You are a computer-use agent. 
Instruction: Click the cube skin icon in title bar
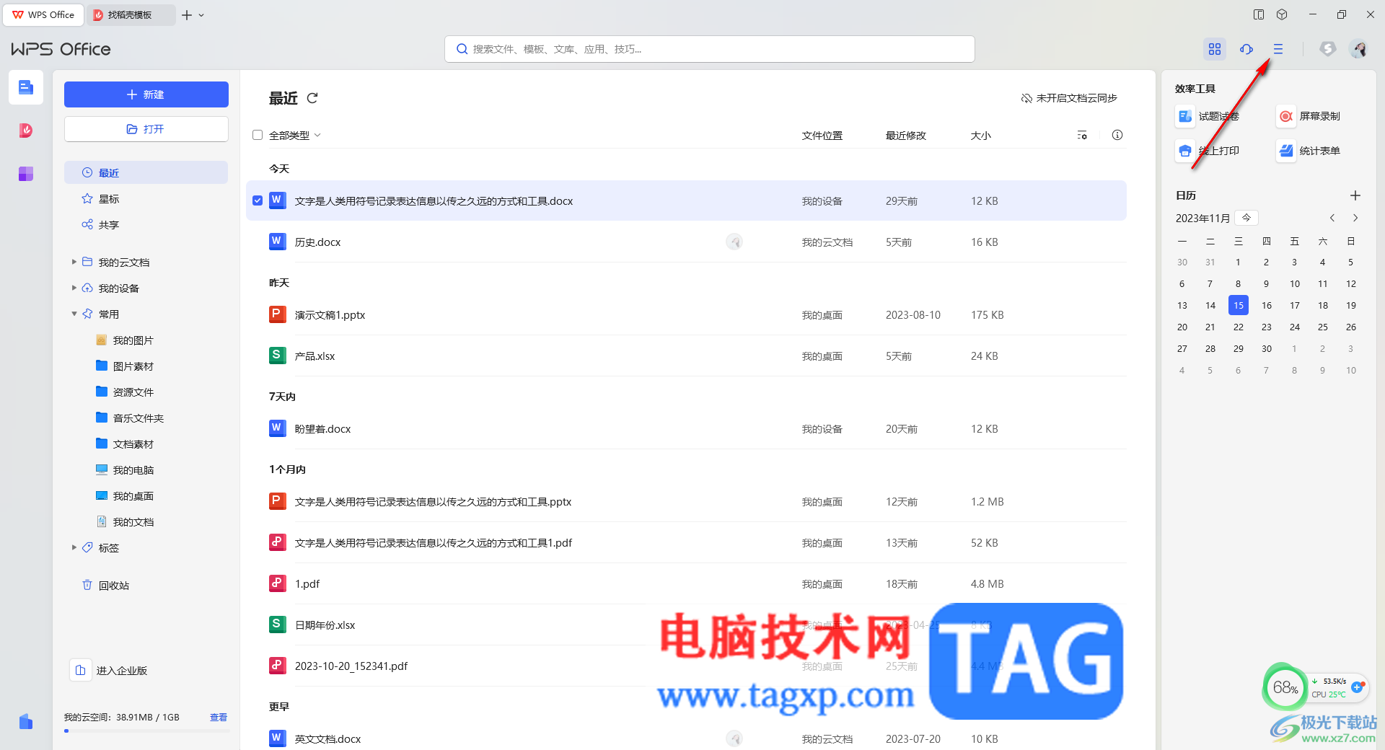point(1282,14)
